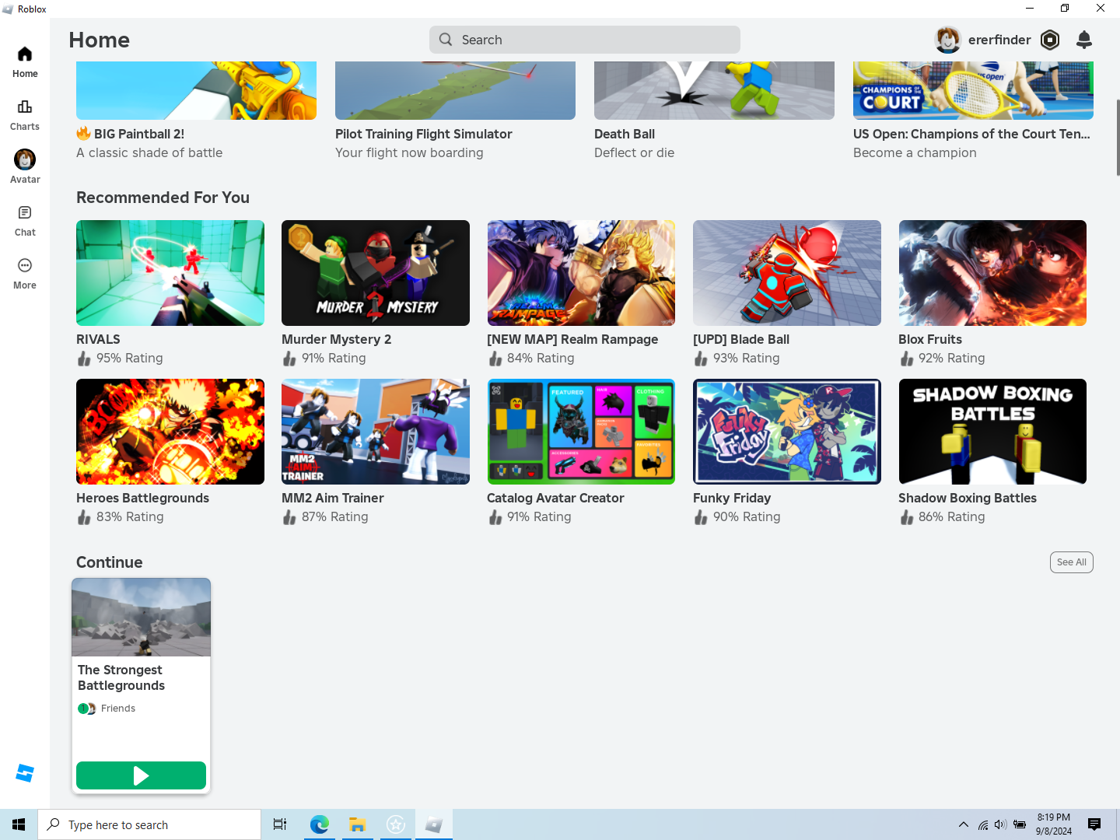Open Robux balance icon

click(x=1050, y=40)
